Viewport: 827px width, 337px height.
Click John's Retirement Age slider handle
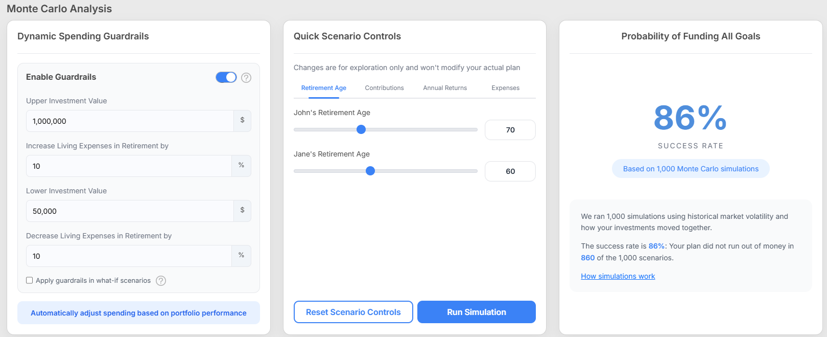[x=361, y=129]
